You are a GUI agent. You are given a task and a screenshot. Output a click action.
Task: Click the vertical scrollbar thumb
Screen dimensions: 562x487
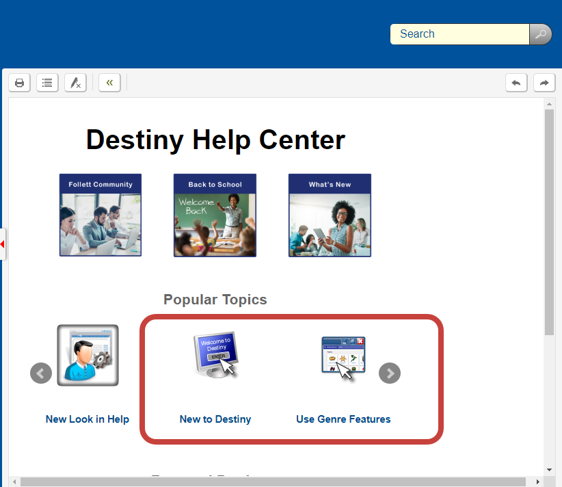tap(549, 222)
